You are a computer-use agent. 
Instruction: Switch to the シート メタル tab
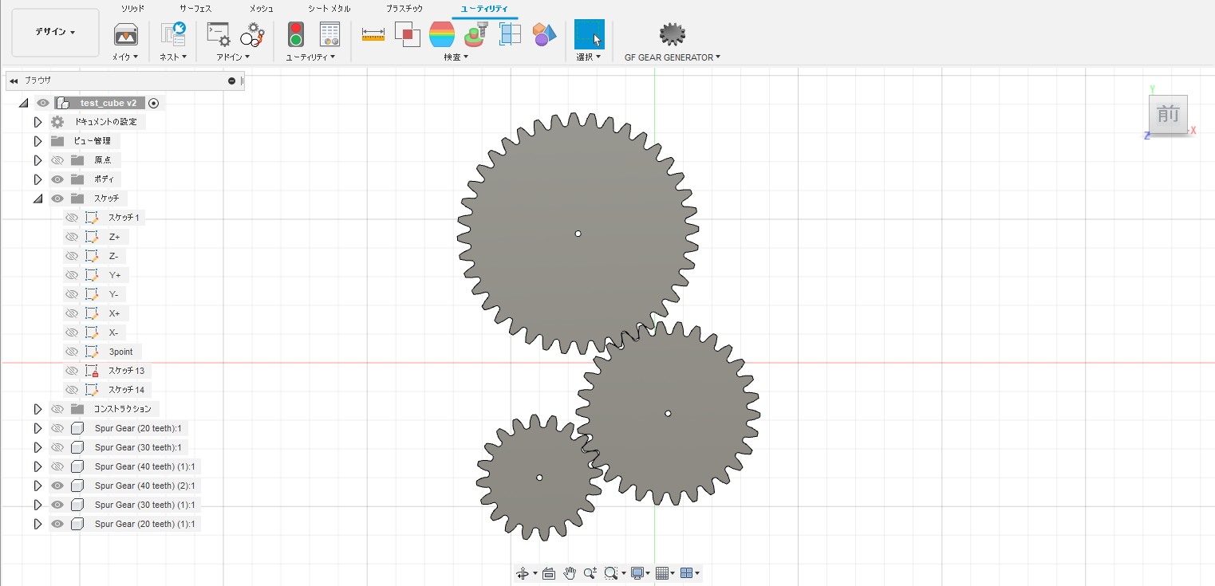(329, 8)
